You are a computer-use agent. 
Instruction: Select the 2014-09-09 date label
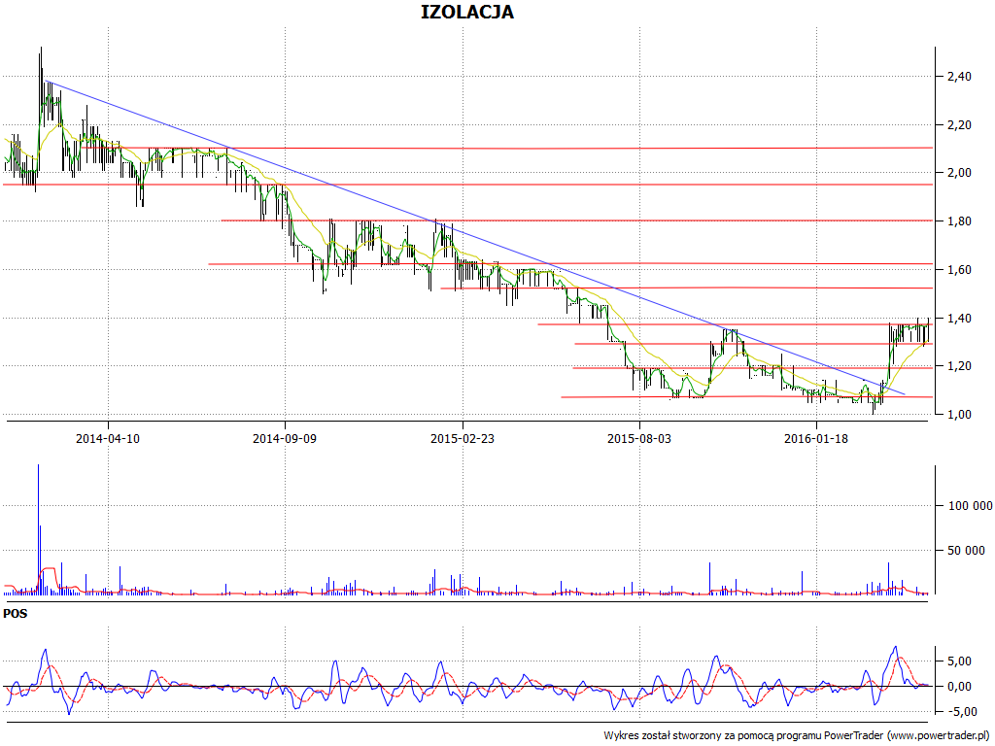(x=285, y=438)
